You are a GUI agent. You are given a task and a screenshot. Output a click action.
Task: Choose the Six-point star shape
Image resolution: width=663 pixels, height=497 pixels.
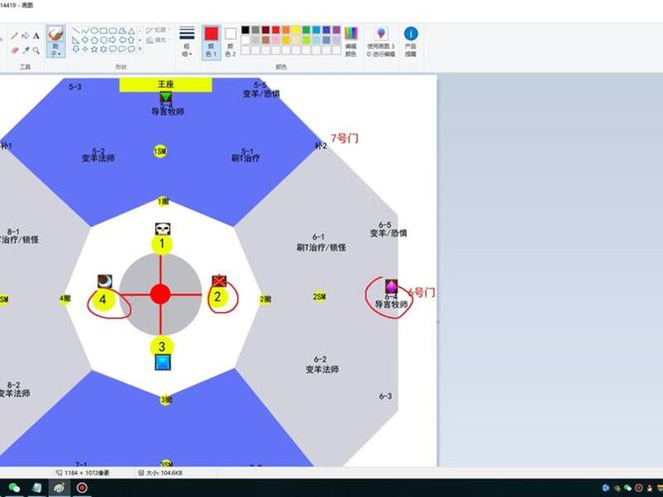pyautogui.click(x=104, y=49)
